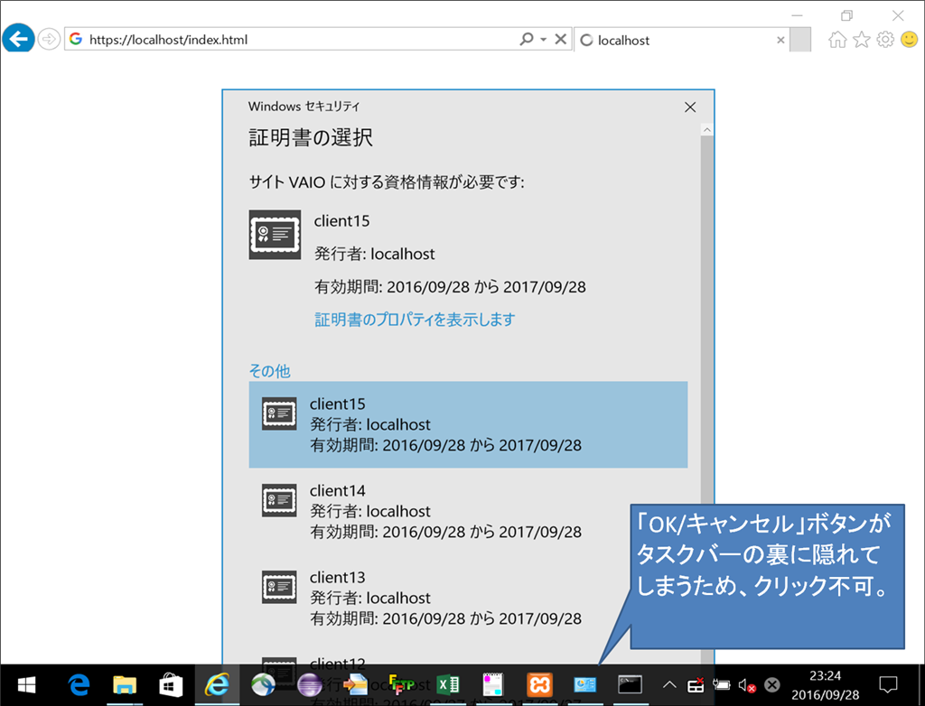This screenshot has width=925, height=706.
Task: Open the Action Center notification icon
Action: pos(888,684)
